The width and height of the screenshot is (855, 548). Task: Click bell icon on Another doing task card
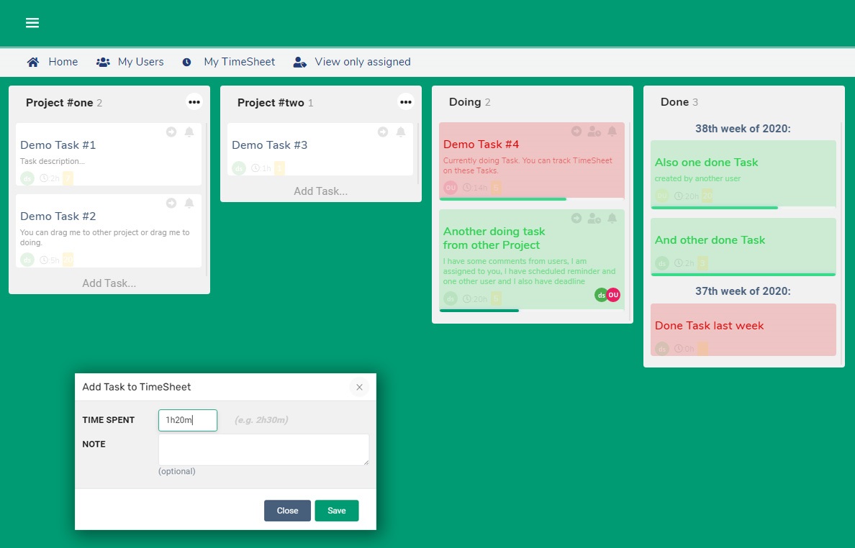[x=612, y=219]
